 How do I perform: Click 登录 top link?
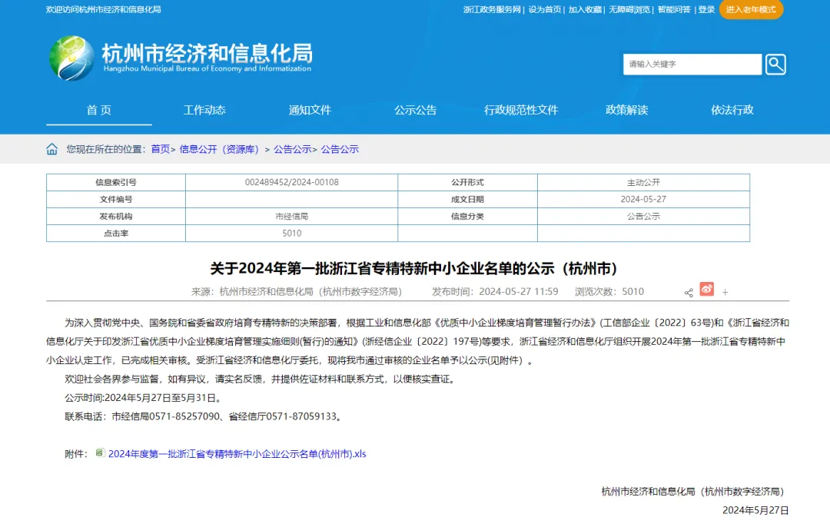(x=706, y=9)
